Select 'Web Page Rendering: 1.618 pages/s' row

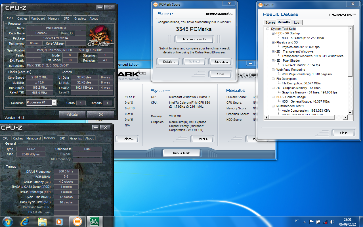tap(307, 74)
